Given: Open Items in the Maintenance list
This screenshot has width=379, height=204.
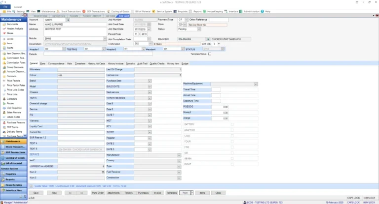Looking at the screenshot, I should point(9,43).
